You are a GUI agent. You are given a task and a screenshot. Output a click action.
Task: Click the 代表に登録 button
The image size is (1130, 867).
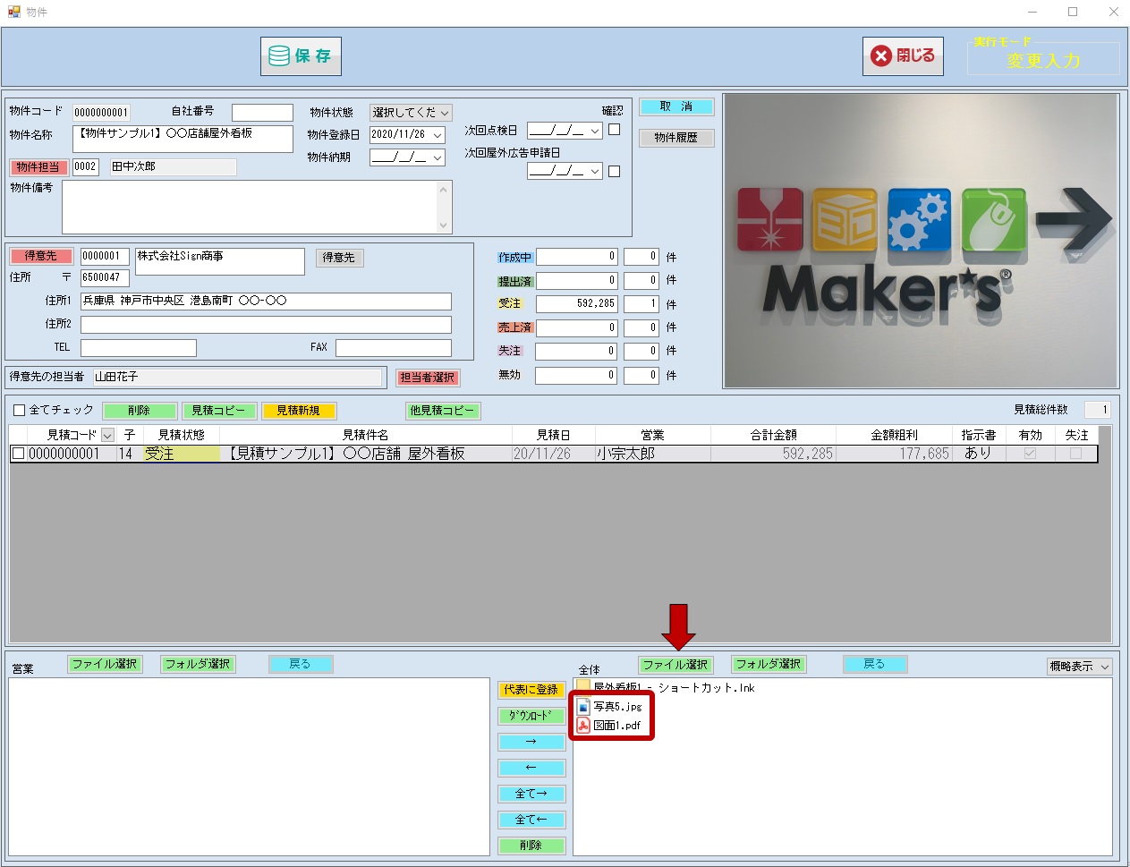[531, 690]
